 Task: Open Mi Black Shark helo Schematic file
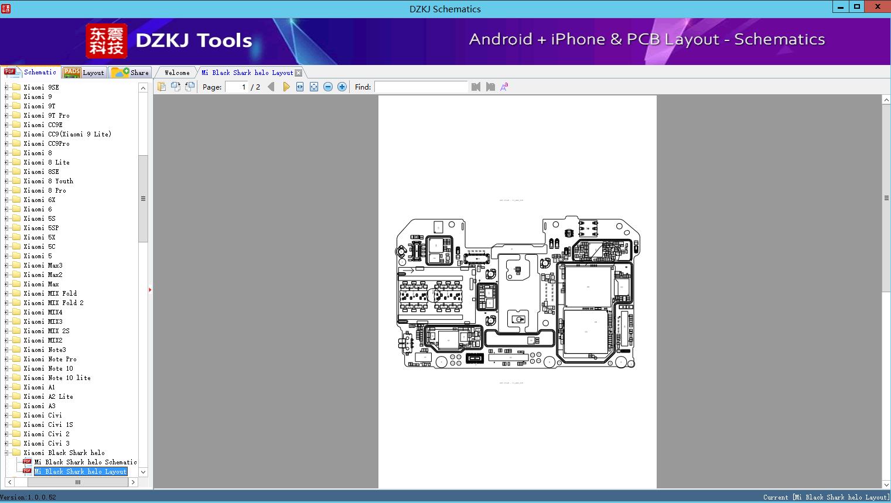click(85, 462)
